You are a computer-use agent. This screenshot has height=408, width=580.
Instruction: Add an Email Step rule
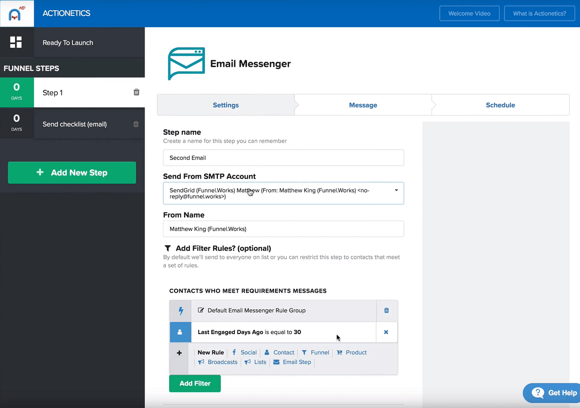[292, 362]
